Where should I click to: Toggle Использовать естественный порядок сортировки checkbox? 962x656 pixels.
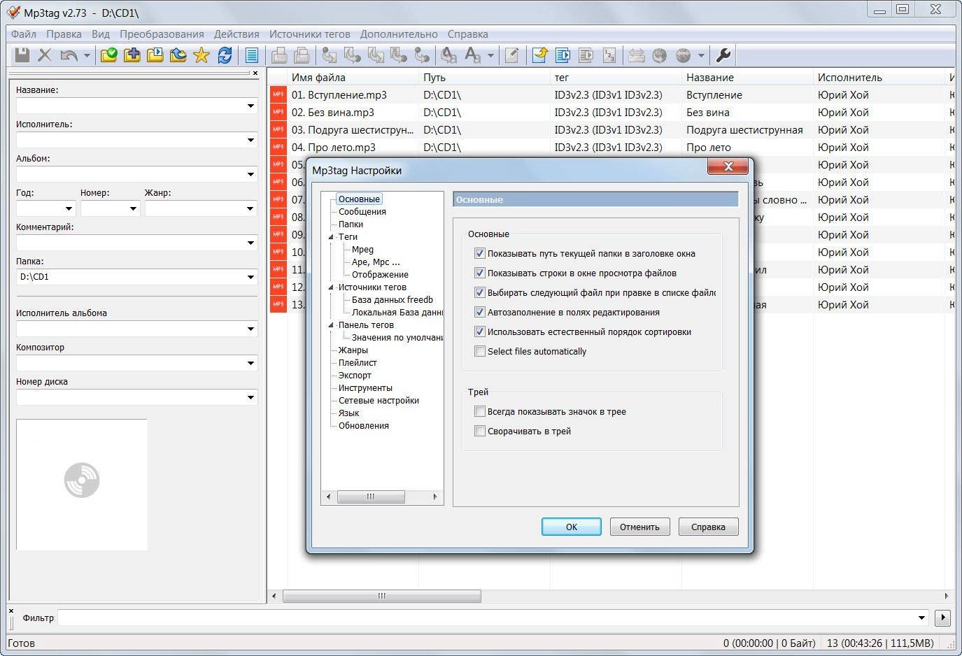click(480, 332)
